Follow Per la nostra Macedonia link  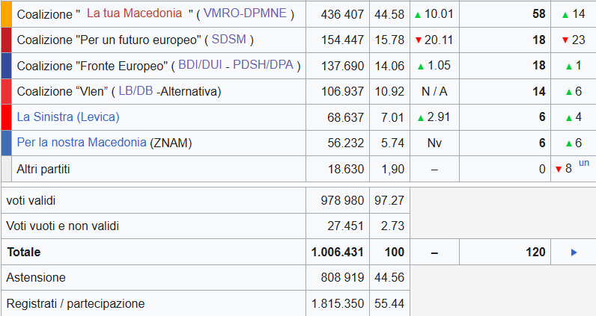coord(82,142)
